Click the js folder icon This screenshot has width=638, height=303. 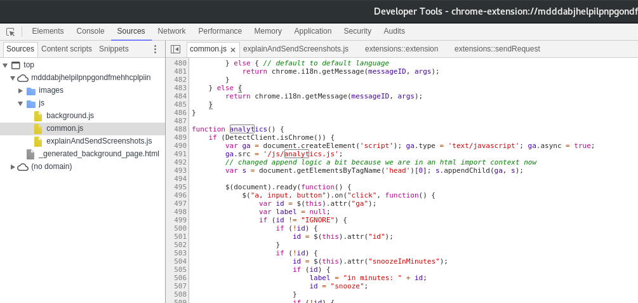click(x=31, y=103)
